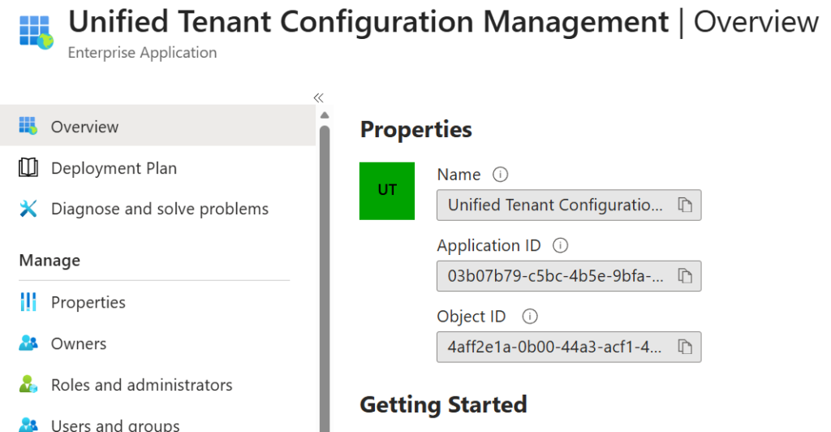Copy the Object ID value

click(x=684, y=347)
